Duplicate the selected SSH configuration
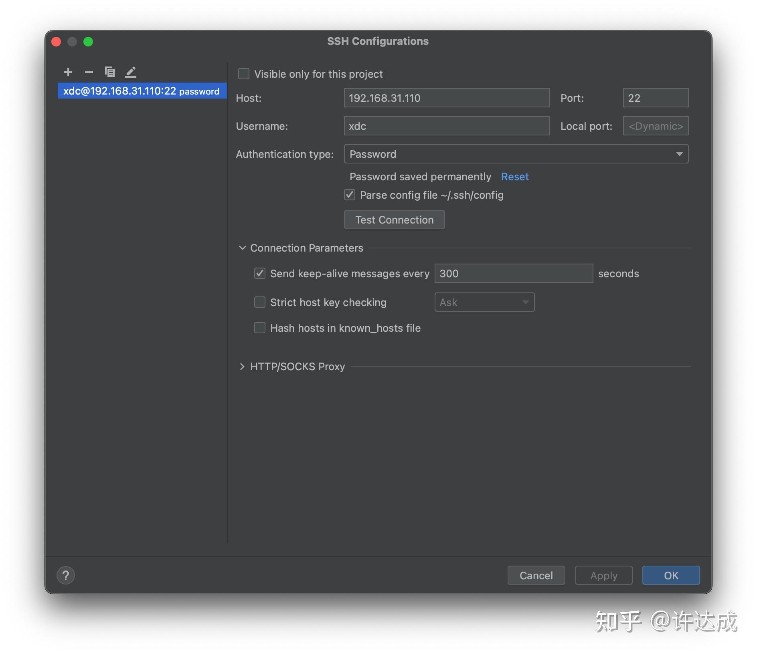The width and height of the screenshot is (757, 653). point(110,72)
